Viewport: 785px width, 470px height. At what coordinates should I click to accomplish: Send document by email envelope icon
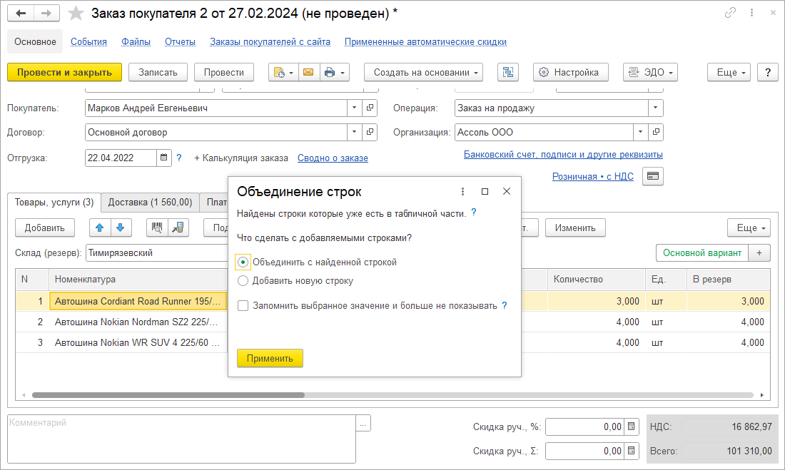coord(308,73)
